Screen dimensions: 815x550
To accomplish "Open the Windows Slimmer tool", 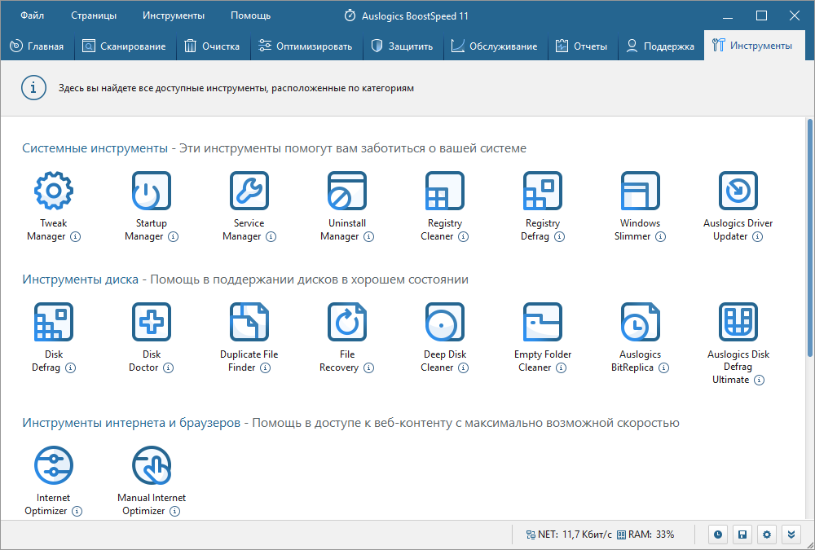I will pos(641,191).
